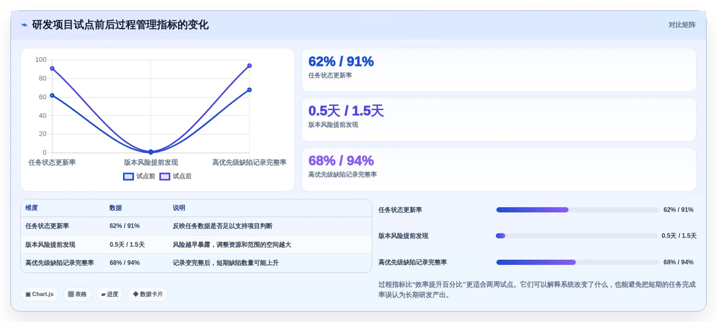Select the table cell 高优先级缺陷记录完整率
The width and height of the screenshot is (717, 322).
(x=60, y=263)
